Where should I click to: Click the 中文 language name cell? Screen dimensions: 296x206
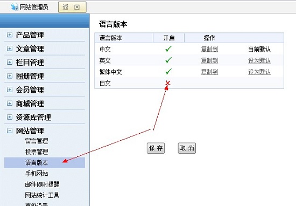[x=105, y=50]
